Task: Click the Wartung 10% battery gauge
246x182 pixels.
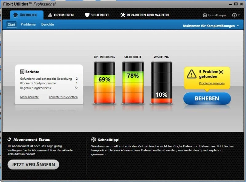Action: 161,83
